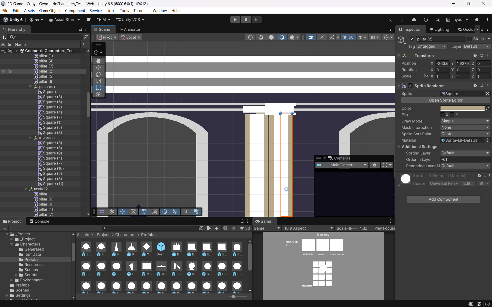Toggle Sprite Renderer enabled checkbox
The image size is (492, 307).
411,86
